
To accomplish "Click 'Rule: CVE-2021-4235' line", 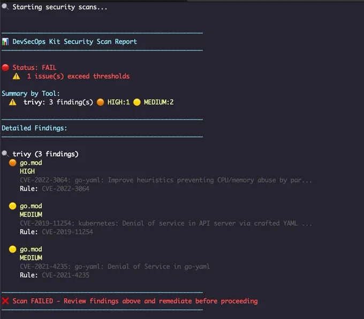I will point(55,275).
